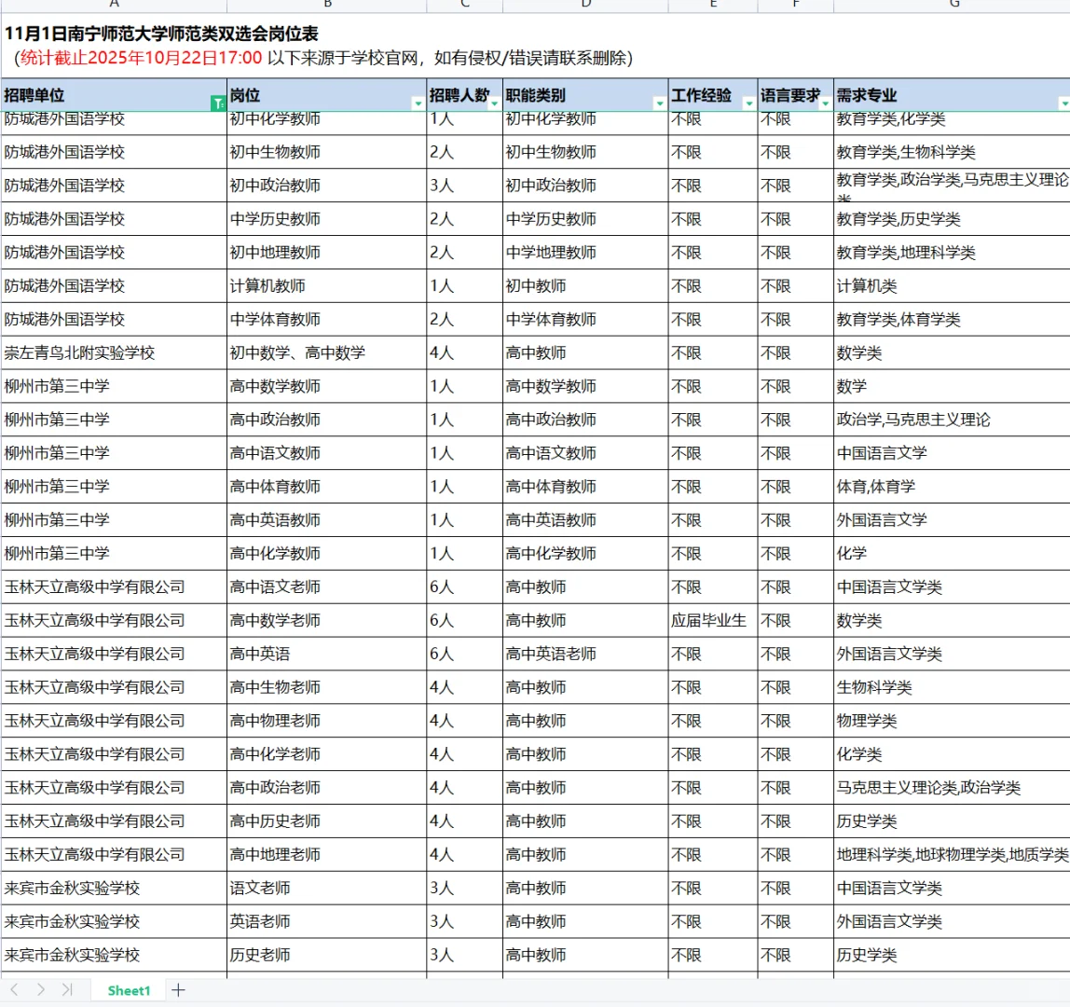Image resolution: width=1070 pixels, height=1007 pixels.
Task: Open the 需求专业 column filter dropdown
Action: pos(1063,103)
